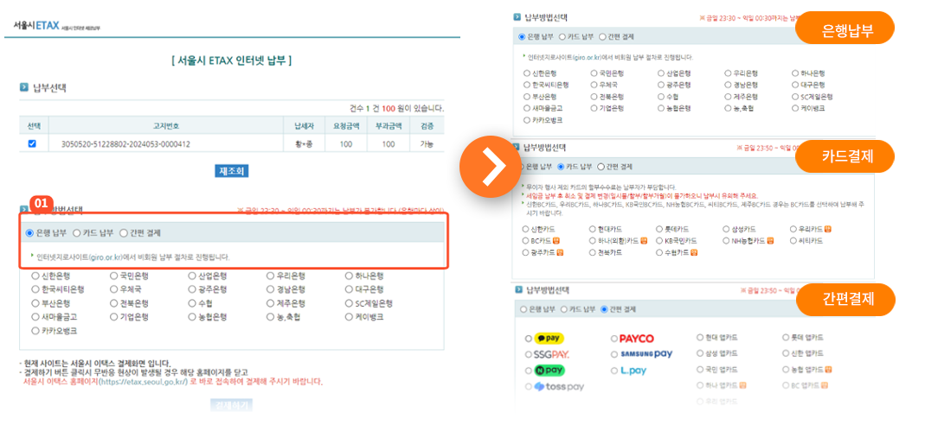Viewport: 925px width, 444px height.
Task: Open the giro.or.kr link on the ETAX 인터넷 납부 page
Action: point(106,257)
